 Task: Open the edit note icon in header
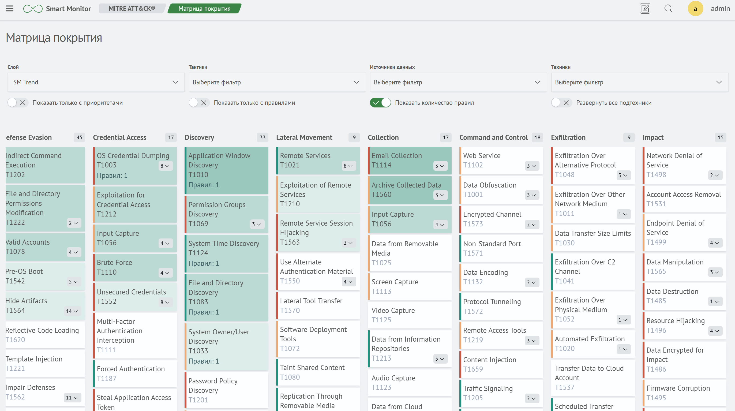click(x=645, y=9)
